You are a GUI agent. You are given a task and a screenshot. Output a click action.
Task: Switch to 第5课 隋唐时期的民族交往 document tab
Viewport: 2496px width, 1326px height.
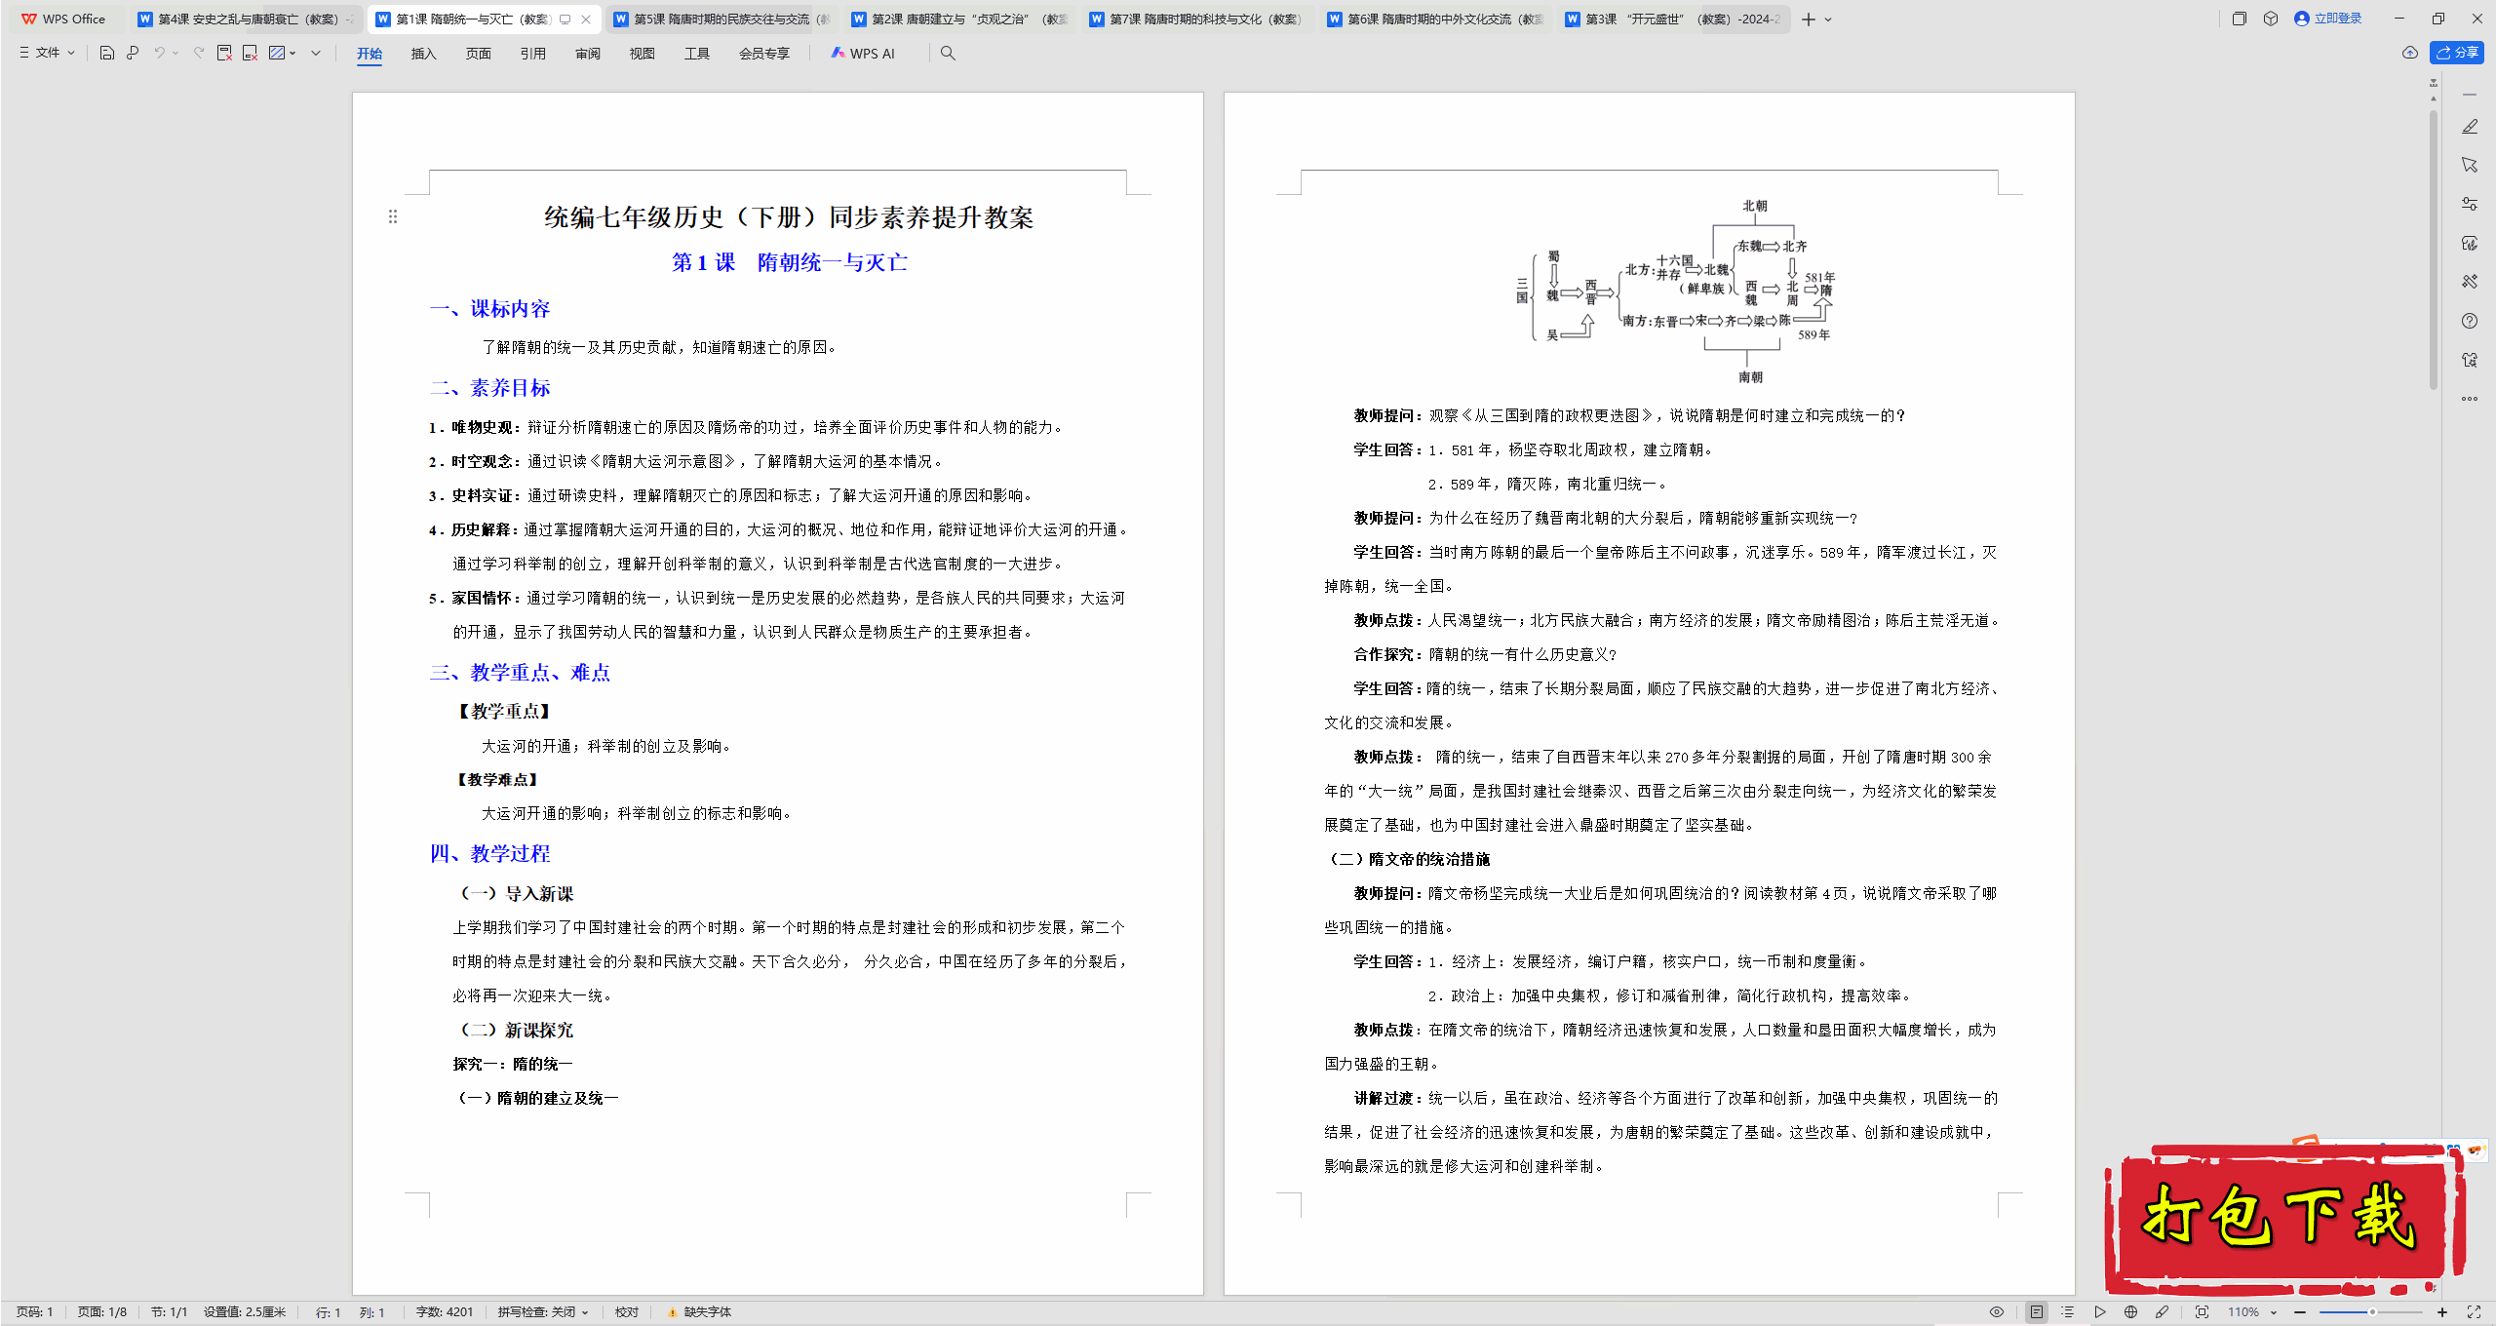pyautogui.click(x=721, y=19)
